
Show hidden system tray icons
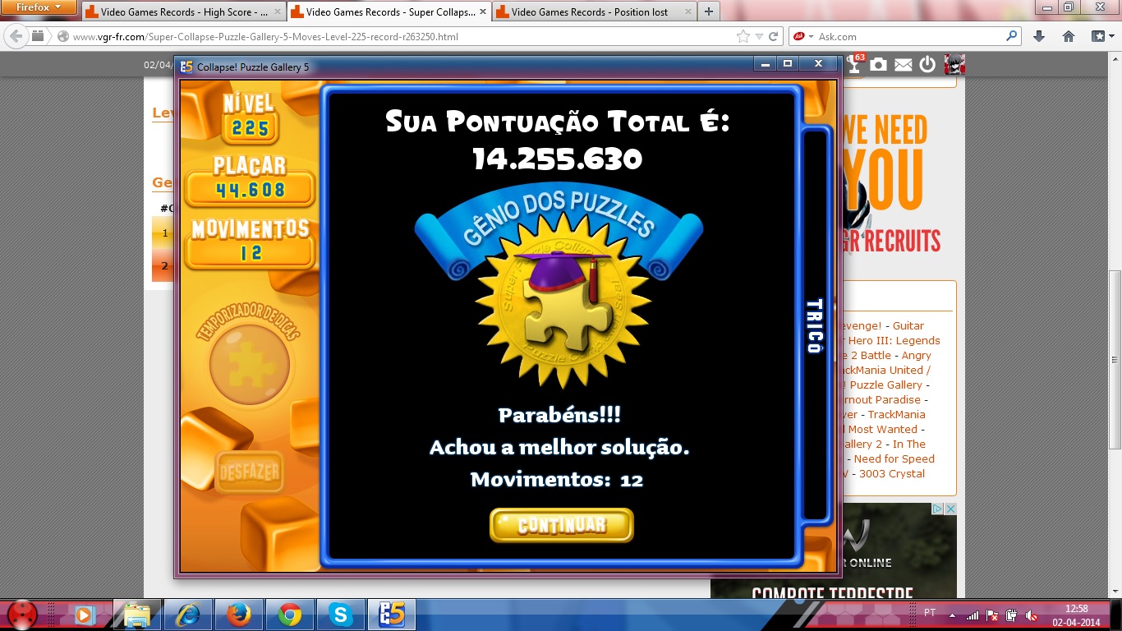tap(952, 614)
